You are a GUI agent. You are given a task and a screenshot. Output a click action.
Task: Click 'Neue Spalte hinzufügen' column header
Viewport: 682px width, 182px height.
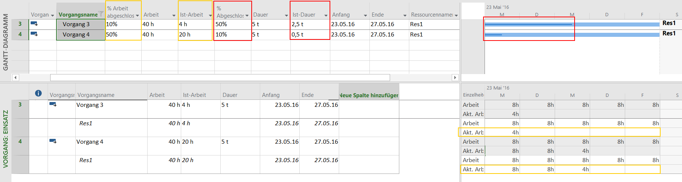pyautogui.click(x=369, y=95)
